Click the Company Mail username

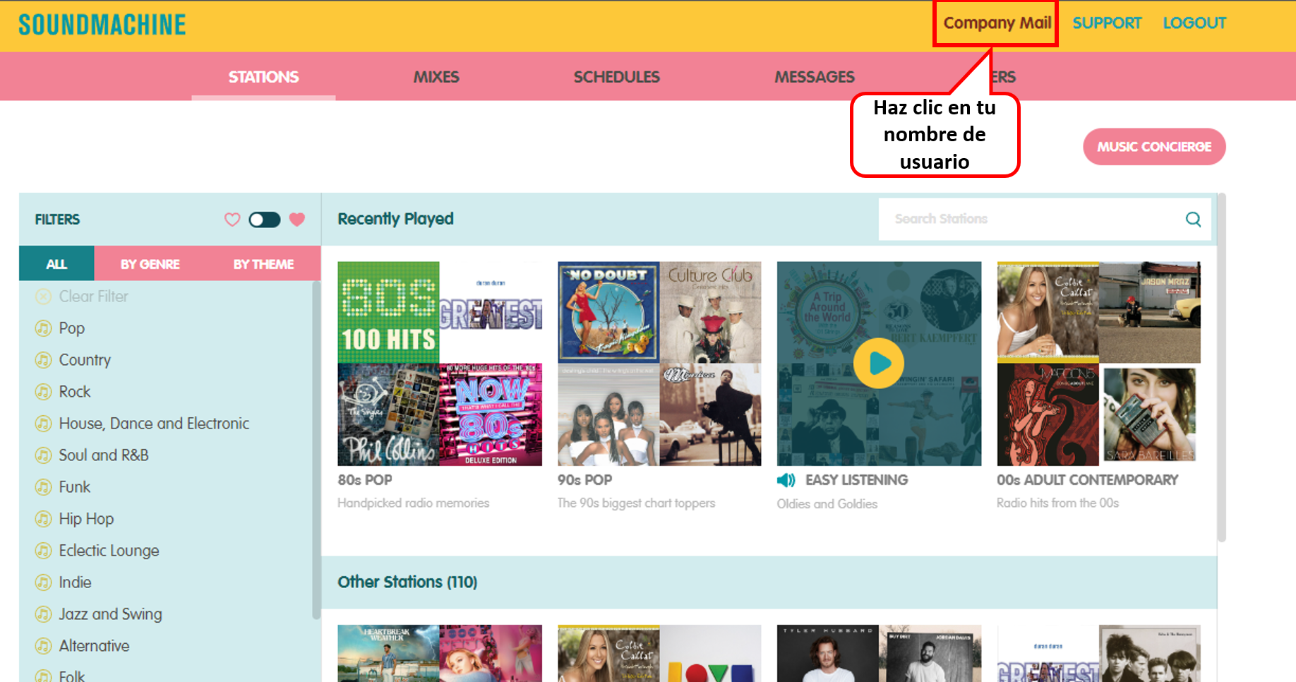(x=997, y=23)
